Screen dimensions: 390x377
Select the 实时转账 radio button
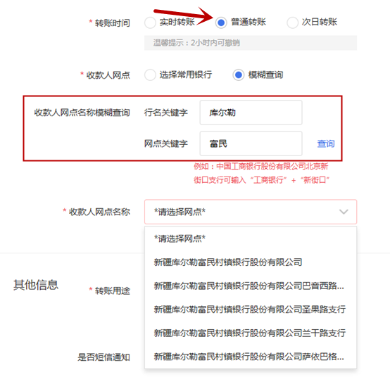tap(150, 23)
